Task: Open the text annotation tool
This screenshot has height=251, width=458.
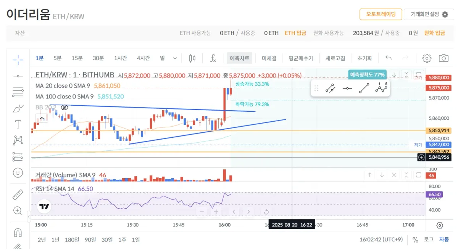Action: 18,124
